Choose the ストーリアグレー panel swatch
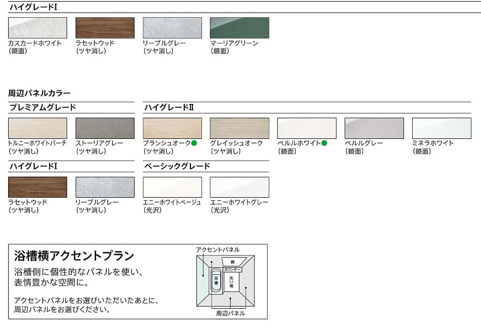The height and width of the screenshot is (328, 481). pyautogui.click(x=105, y=128)
